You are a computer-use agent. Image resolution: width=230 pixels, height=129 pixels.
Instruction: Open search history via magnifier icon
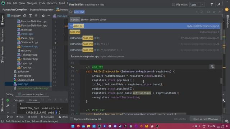tap(71, 12)
